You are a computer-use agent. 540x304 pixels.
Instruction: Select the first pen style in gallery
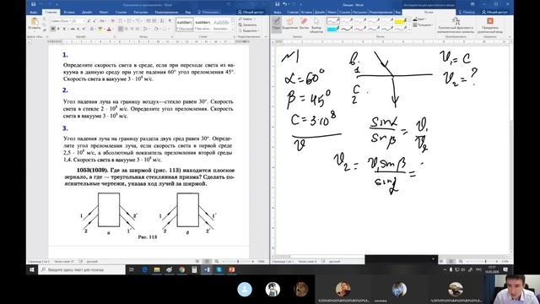(x=332, y=21)
